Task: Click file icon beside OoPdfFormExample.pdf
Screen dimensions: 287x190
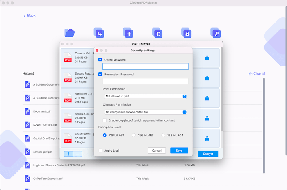Action: (x=27, y=179)
